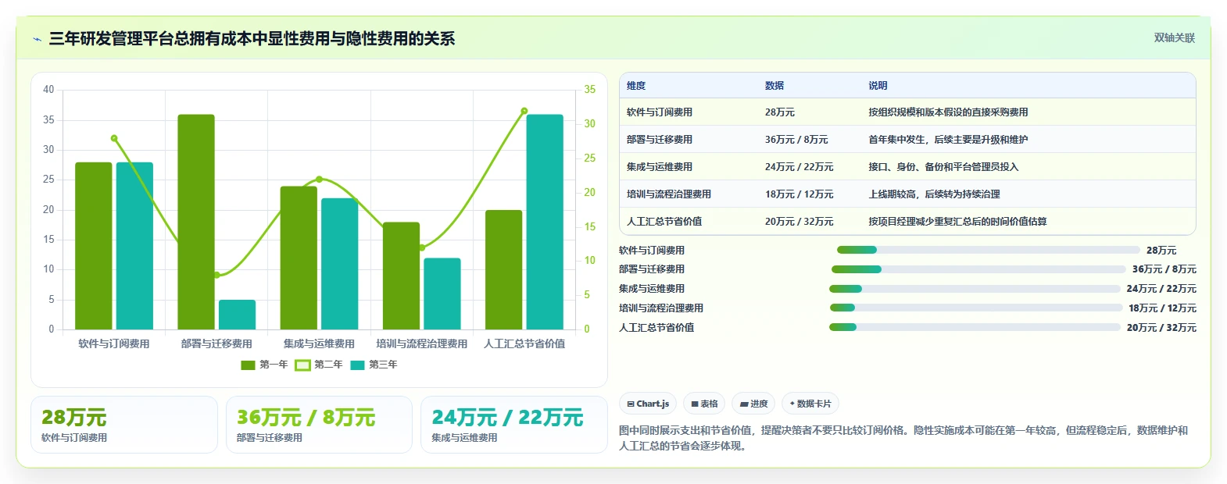The height and width of the screenshot is (484, 1227).
Task: Click 人工汇总节省价值 teal third-year bar
Action: coord(545,222)
